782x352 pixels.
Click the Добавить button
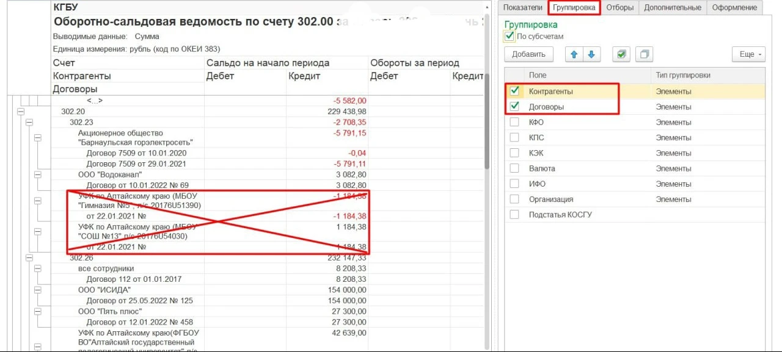coord(528,54)
